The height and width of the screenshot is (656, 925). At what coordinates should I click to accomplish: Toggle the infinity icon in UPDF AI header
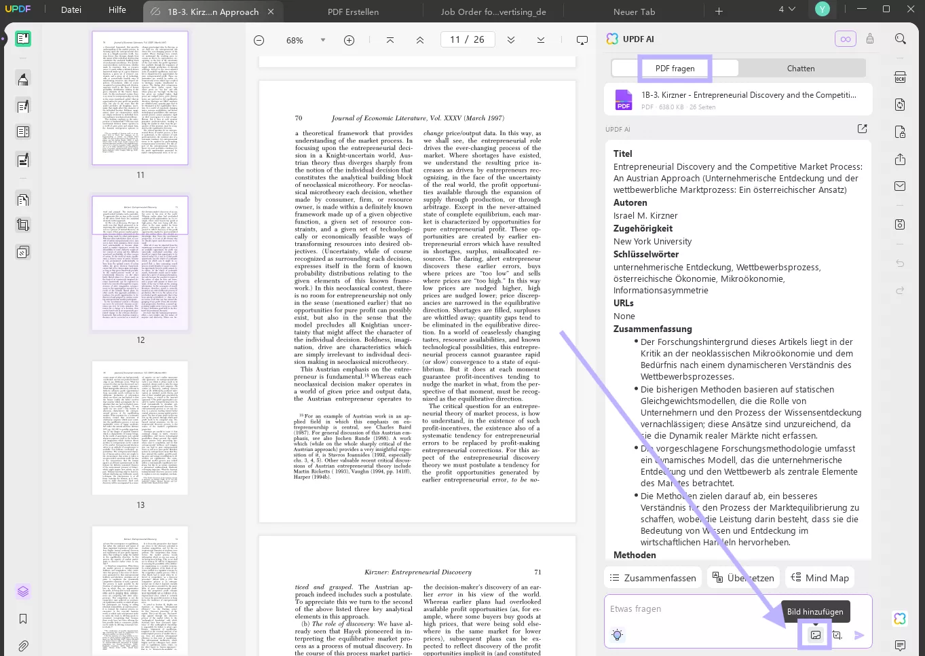[845, 39]
